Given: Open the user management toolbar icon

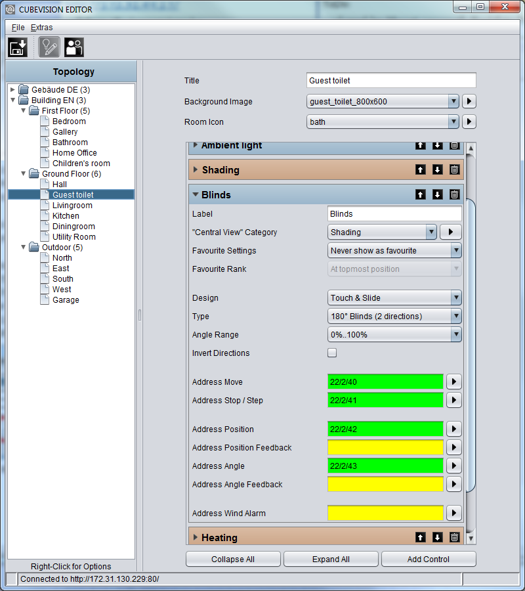Looking at the screenshot, I should [x=73, y=47].
